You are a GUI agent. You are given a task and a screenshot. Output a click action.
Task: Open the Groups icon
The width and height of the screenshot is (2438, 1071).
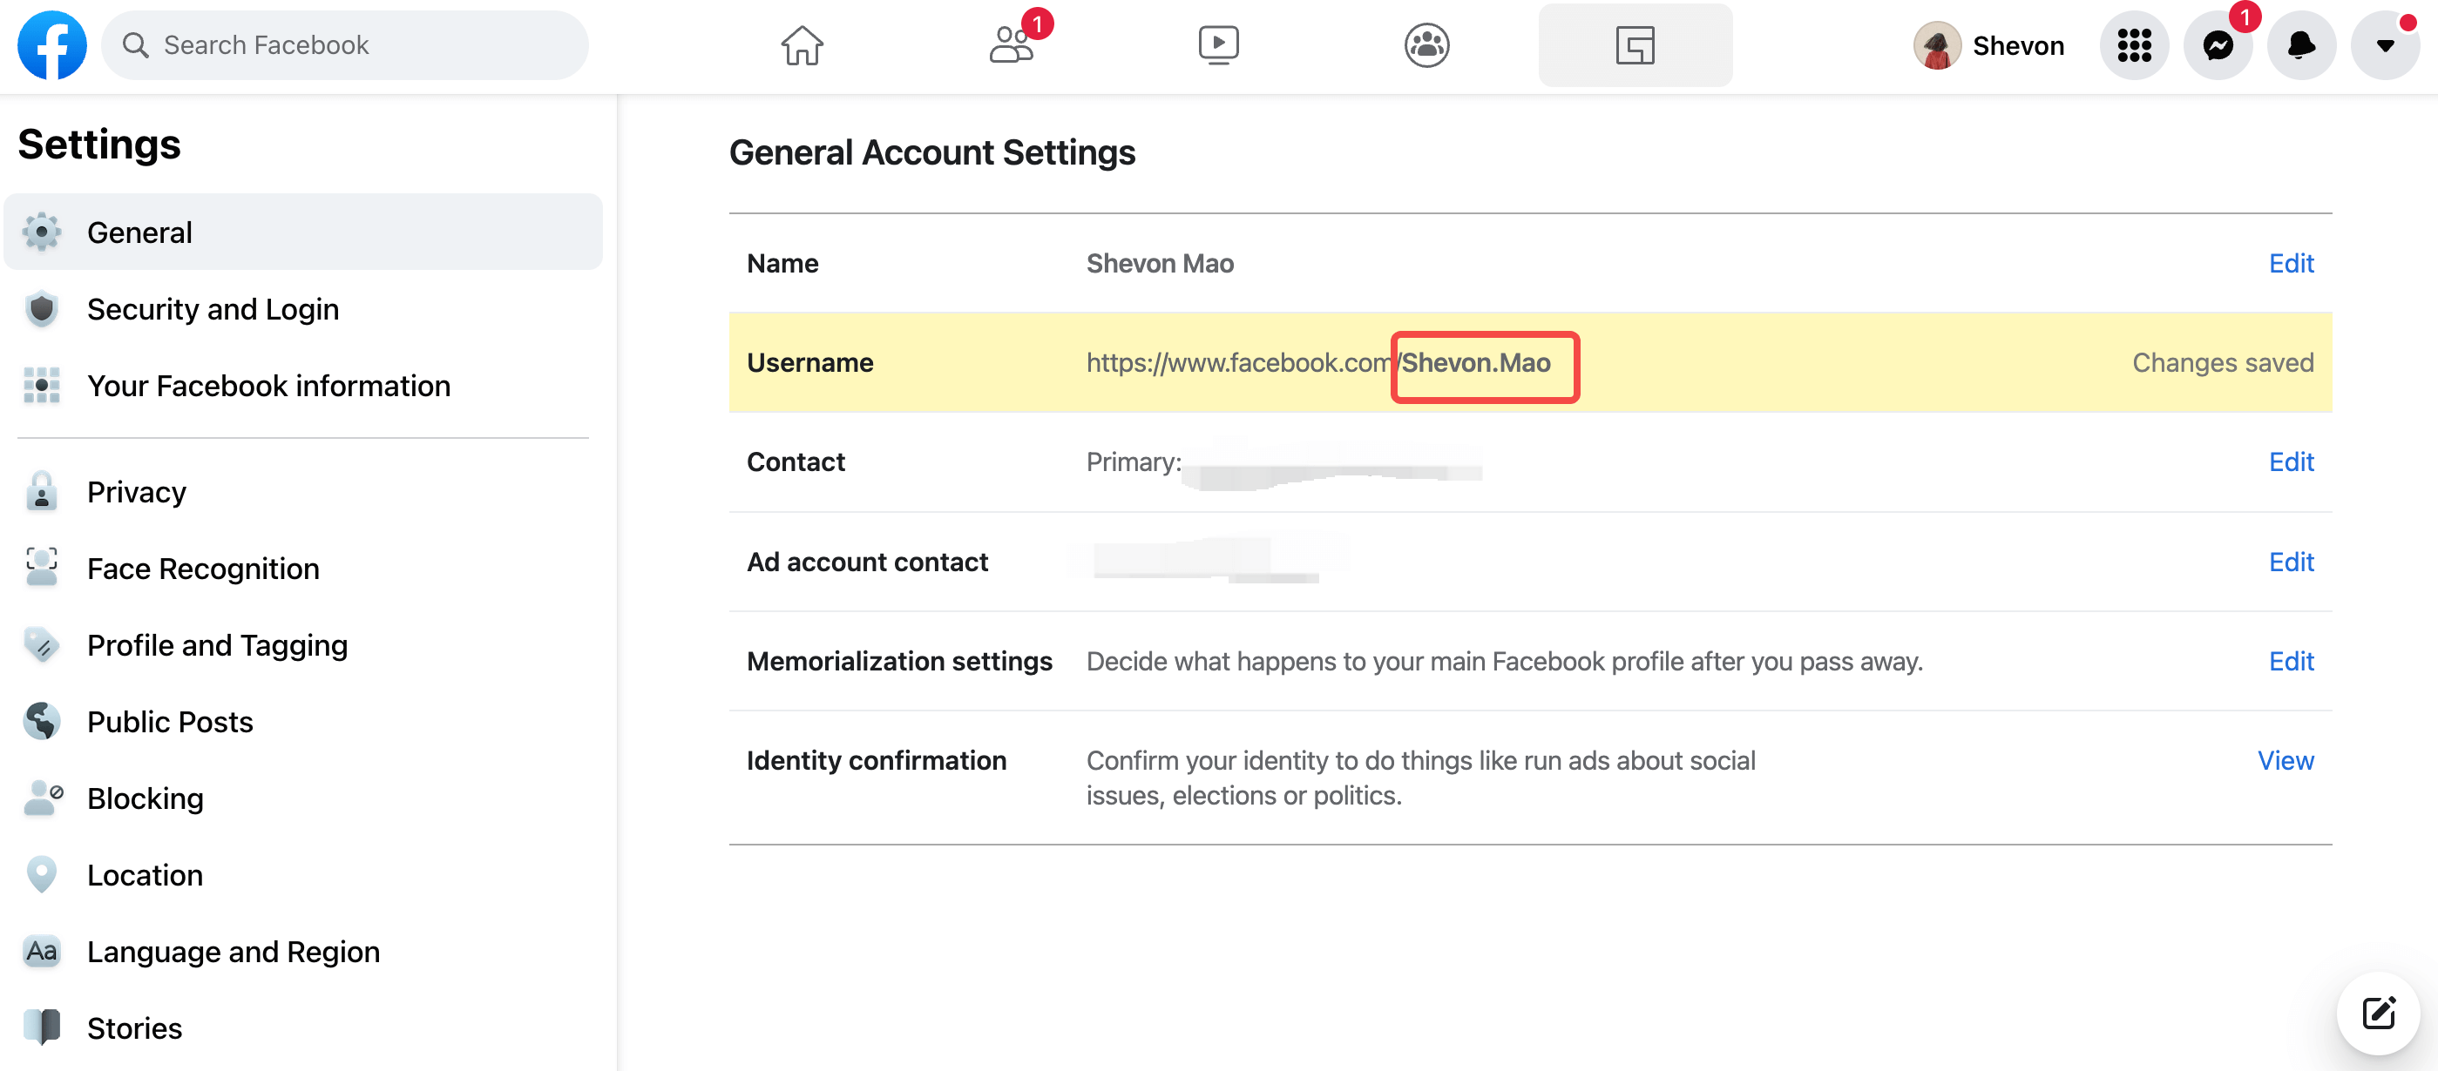[x=1426, y=44]
